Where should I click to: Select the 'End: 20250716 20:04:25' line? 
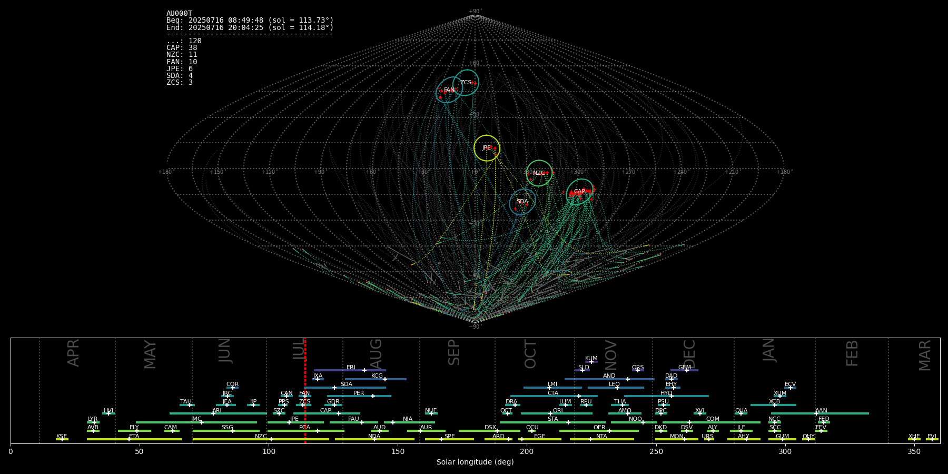(250, 27)
